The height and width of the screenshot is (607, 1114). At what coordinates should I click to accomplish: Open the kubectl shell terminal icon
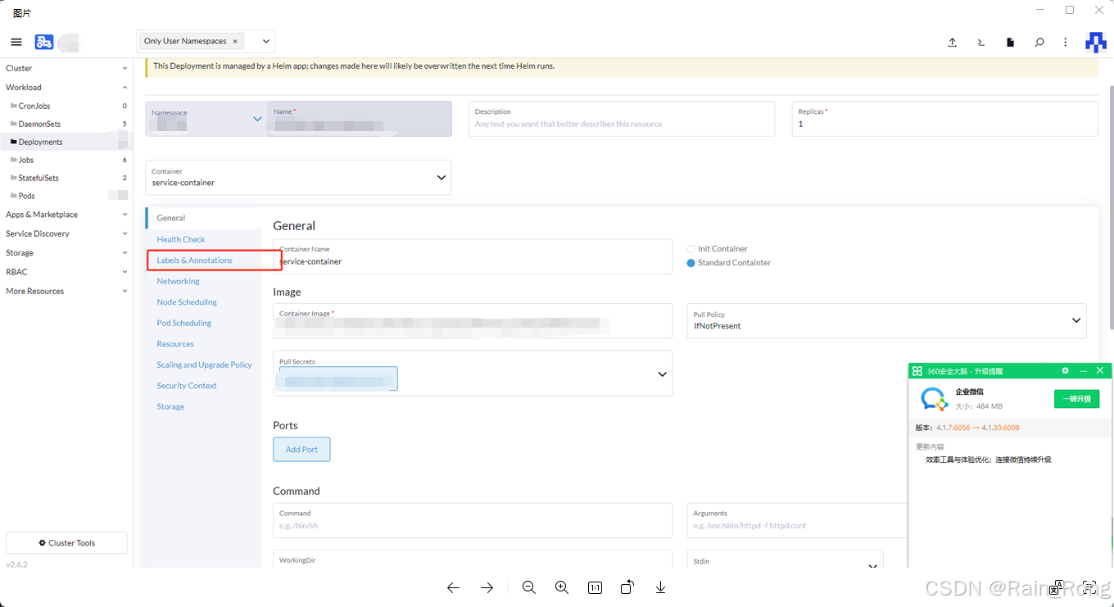980,41
